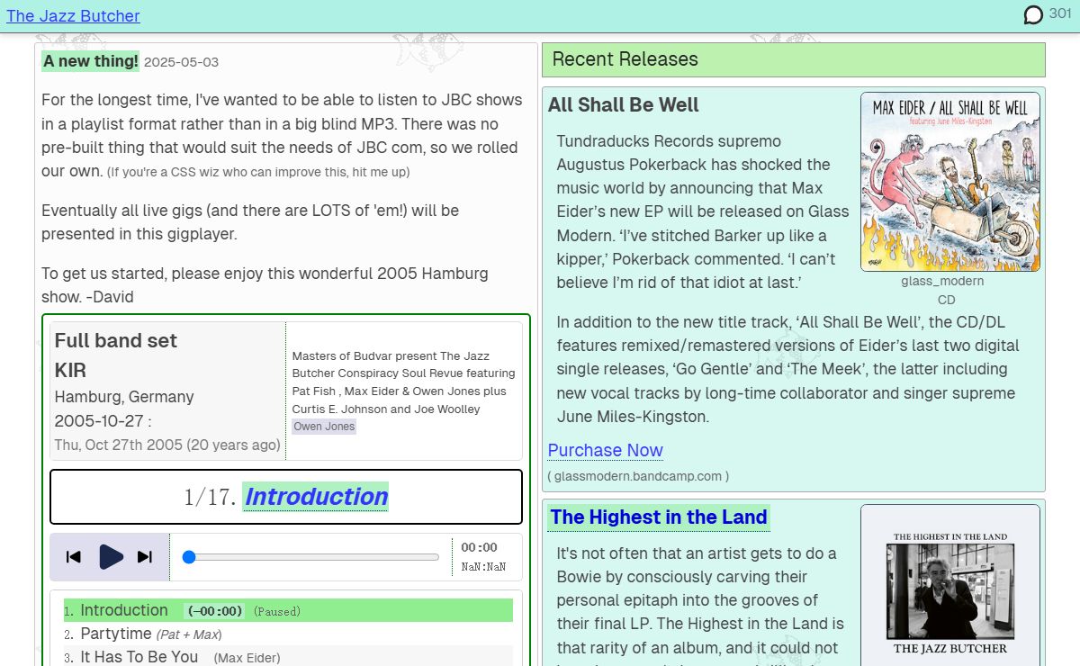Open the Introduction track title link
The width and height of the screenshot is (1080, 666).
click(316, 497)
